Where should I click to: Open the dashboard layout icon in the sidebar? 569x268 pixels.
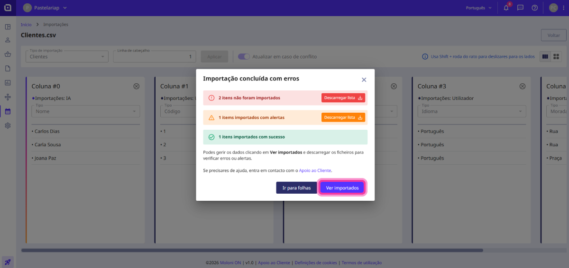click(8, 27)
